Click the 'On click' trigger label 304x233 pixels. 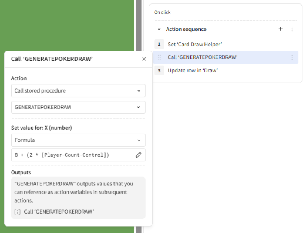(x=162, y=12)
